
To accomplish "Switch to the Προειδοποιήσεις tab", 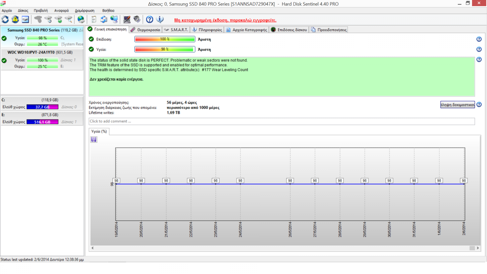I will [x=328, y=30].
